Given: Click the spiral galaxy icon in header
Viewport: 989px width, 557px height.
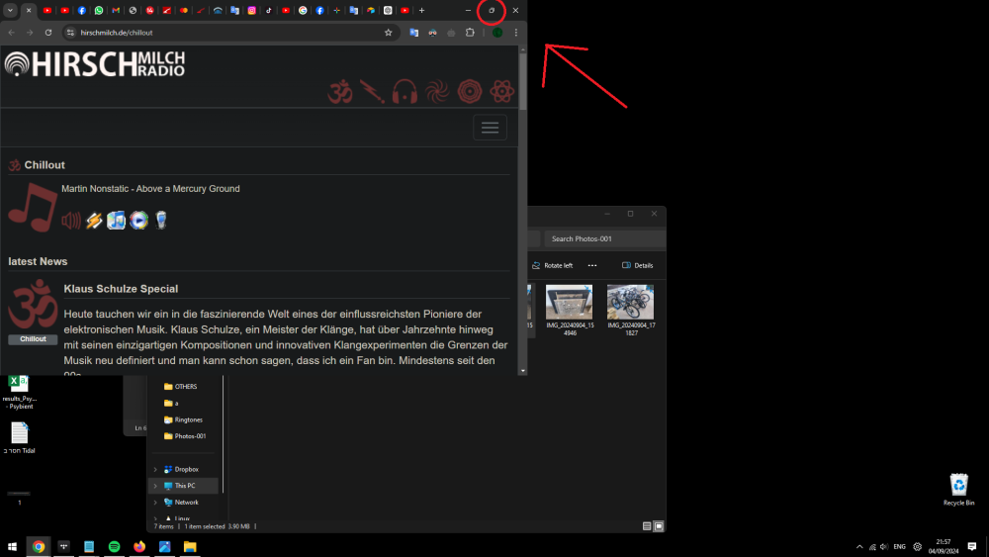Looking at the screenshot, I should pos(437,92).
